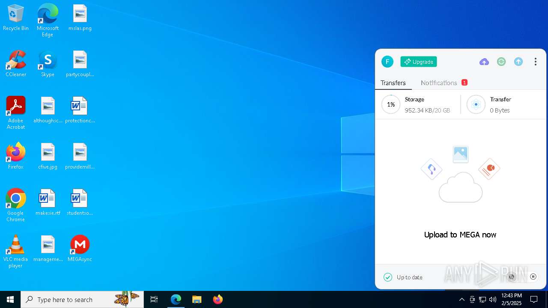The image size is (548, 308).
Task: Click the meet now tray icon
Action: pyautogui.click(x=472, y=299)
